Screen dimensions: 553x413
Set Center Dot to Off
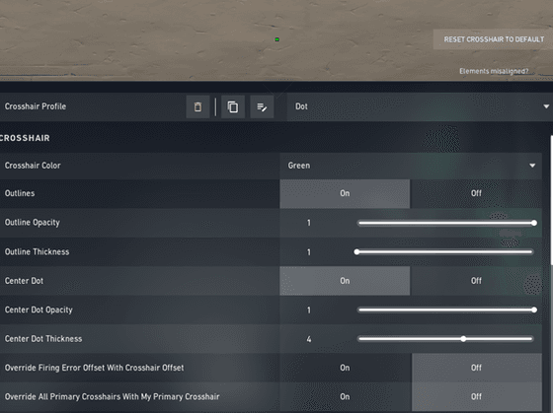[476, 281]
